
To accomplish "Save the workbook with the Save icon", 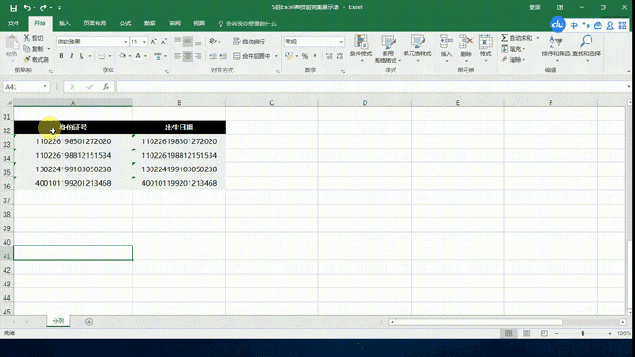I will tap(14, 7).
